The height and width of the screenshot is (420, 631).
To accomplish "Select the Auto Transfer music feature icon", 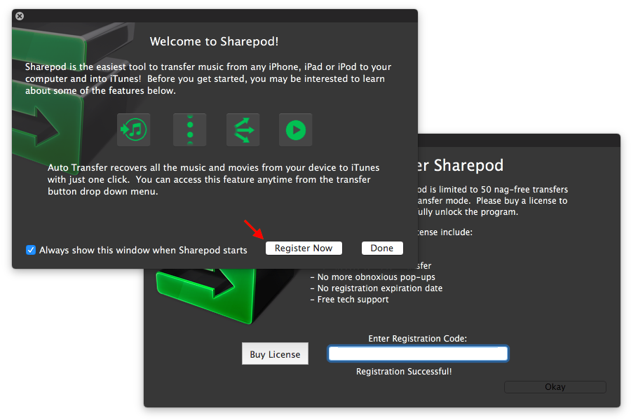I will tap(134, 129).
